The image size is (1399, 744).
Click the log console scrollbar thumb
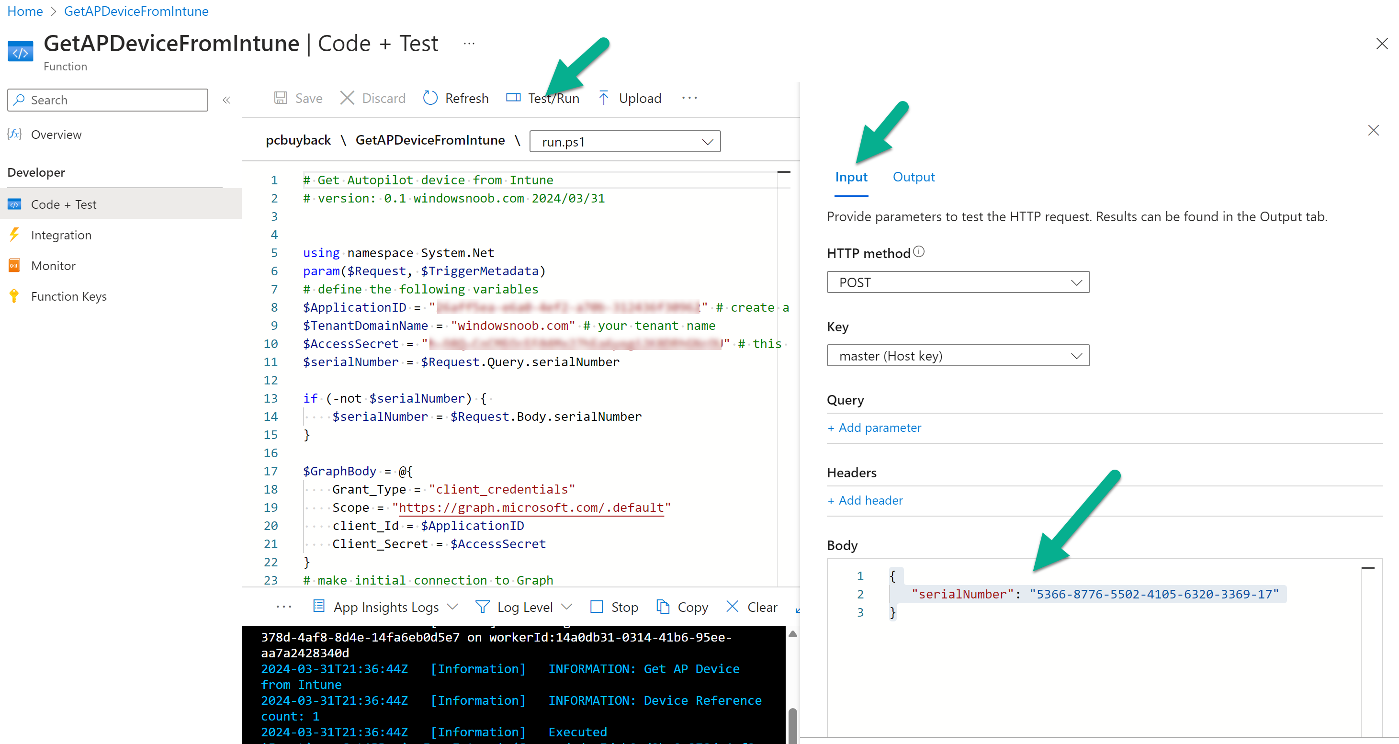(x=792, y=725)
